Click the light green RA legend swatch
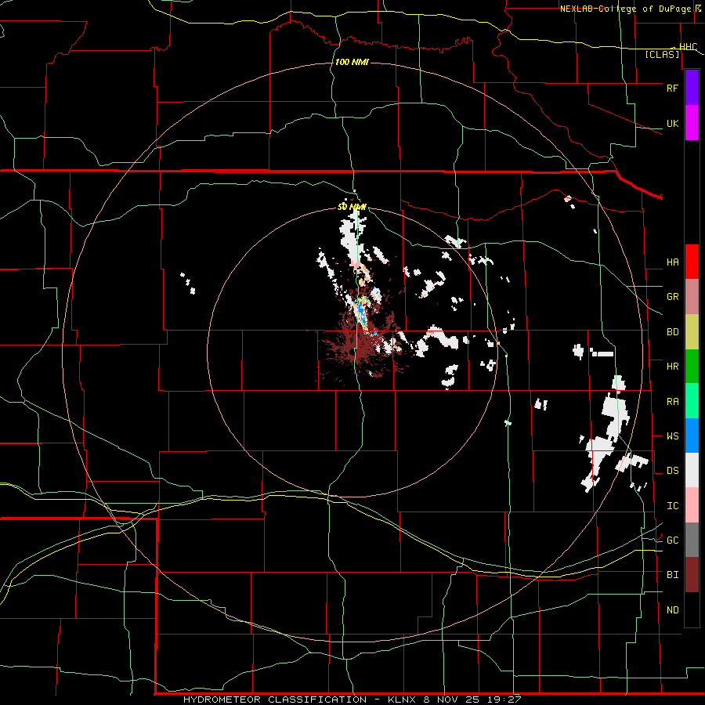 pos(692,401)
